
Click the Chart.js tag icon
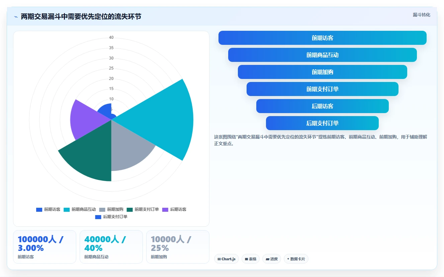219,259
